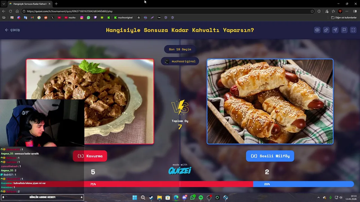Viewport: 360px width, 202px height.
Task: Toggle the browser sidebar panel icon
Action: click(355, 11)
